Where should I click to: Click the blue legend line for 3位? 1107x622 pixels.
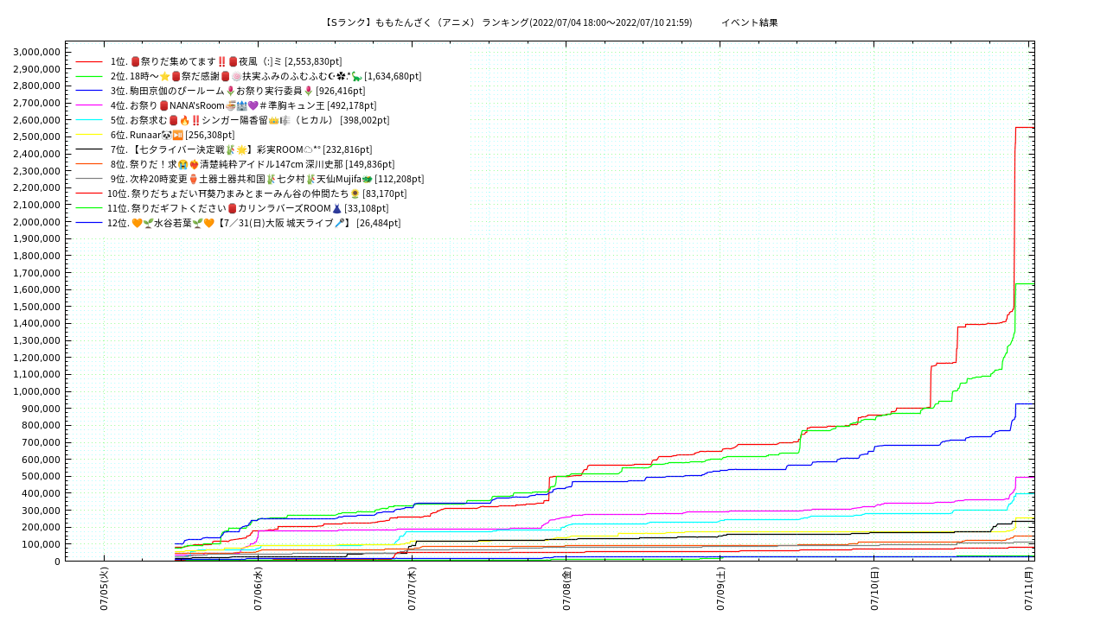[x=89, y=91]
